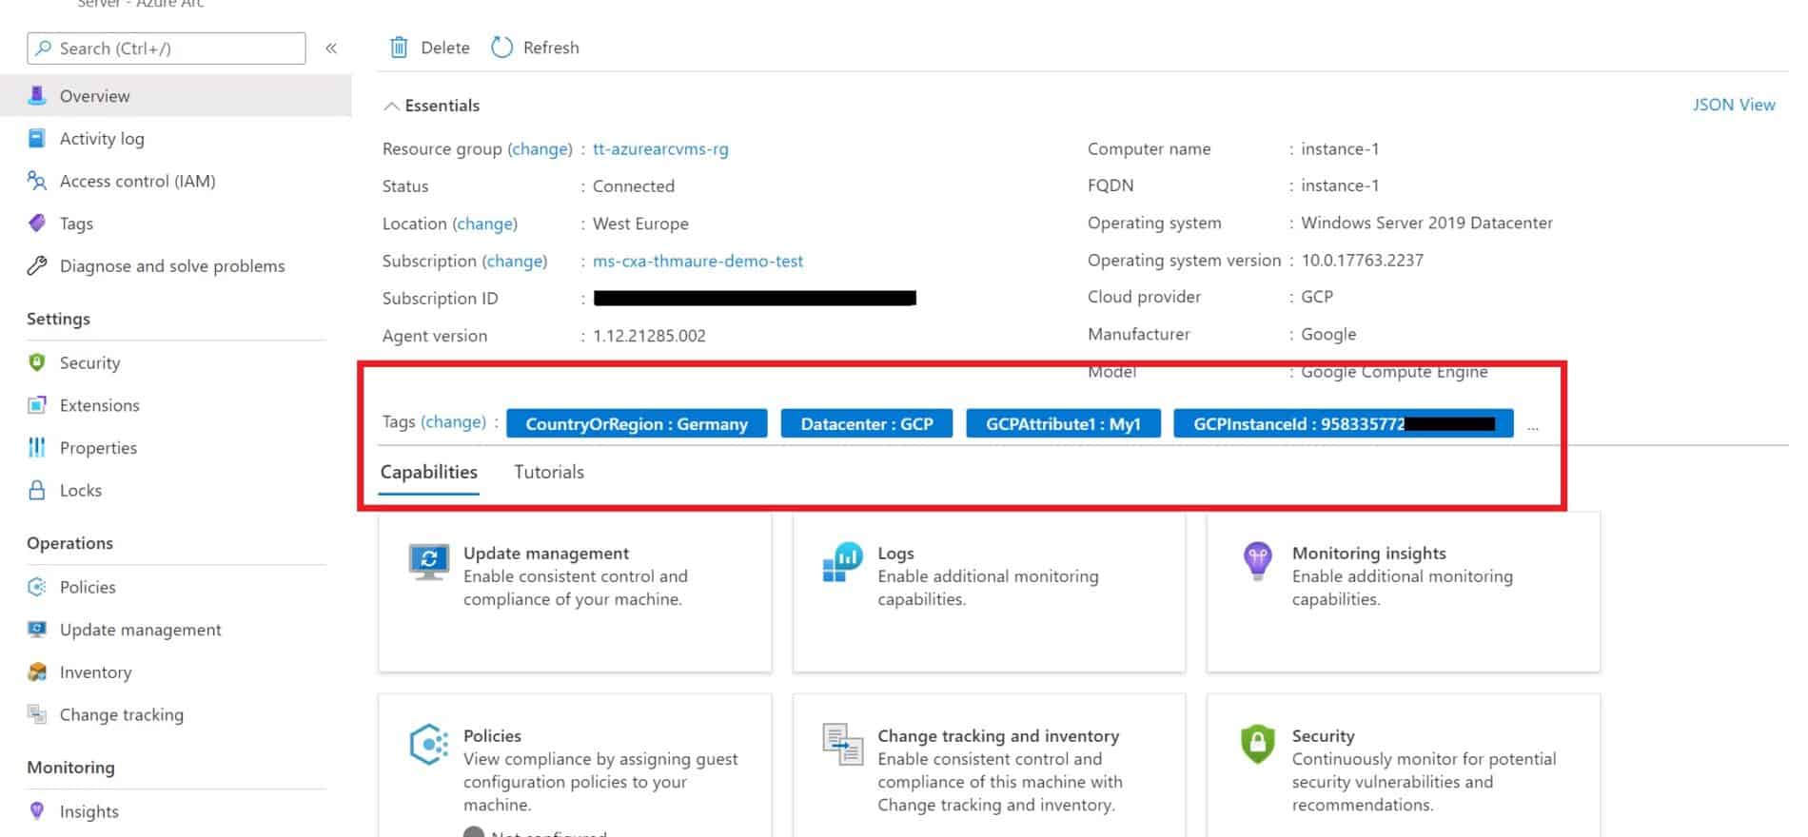Click the Security shield icon under Settings
The height and width of the screenshot is (837, 1808).
tap(37, 362)
